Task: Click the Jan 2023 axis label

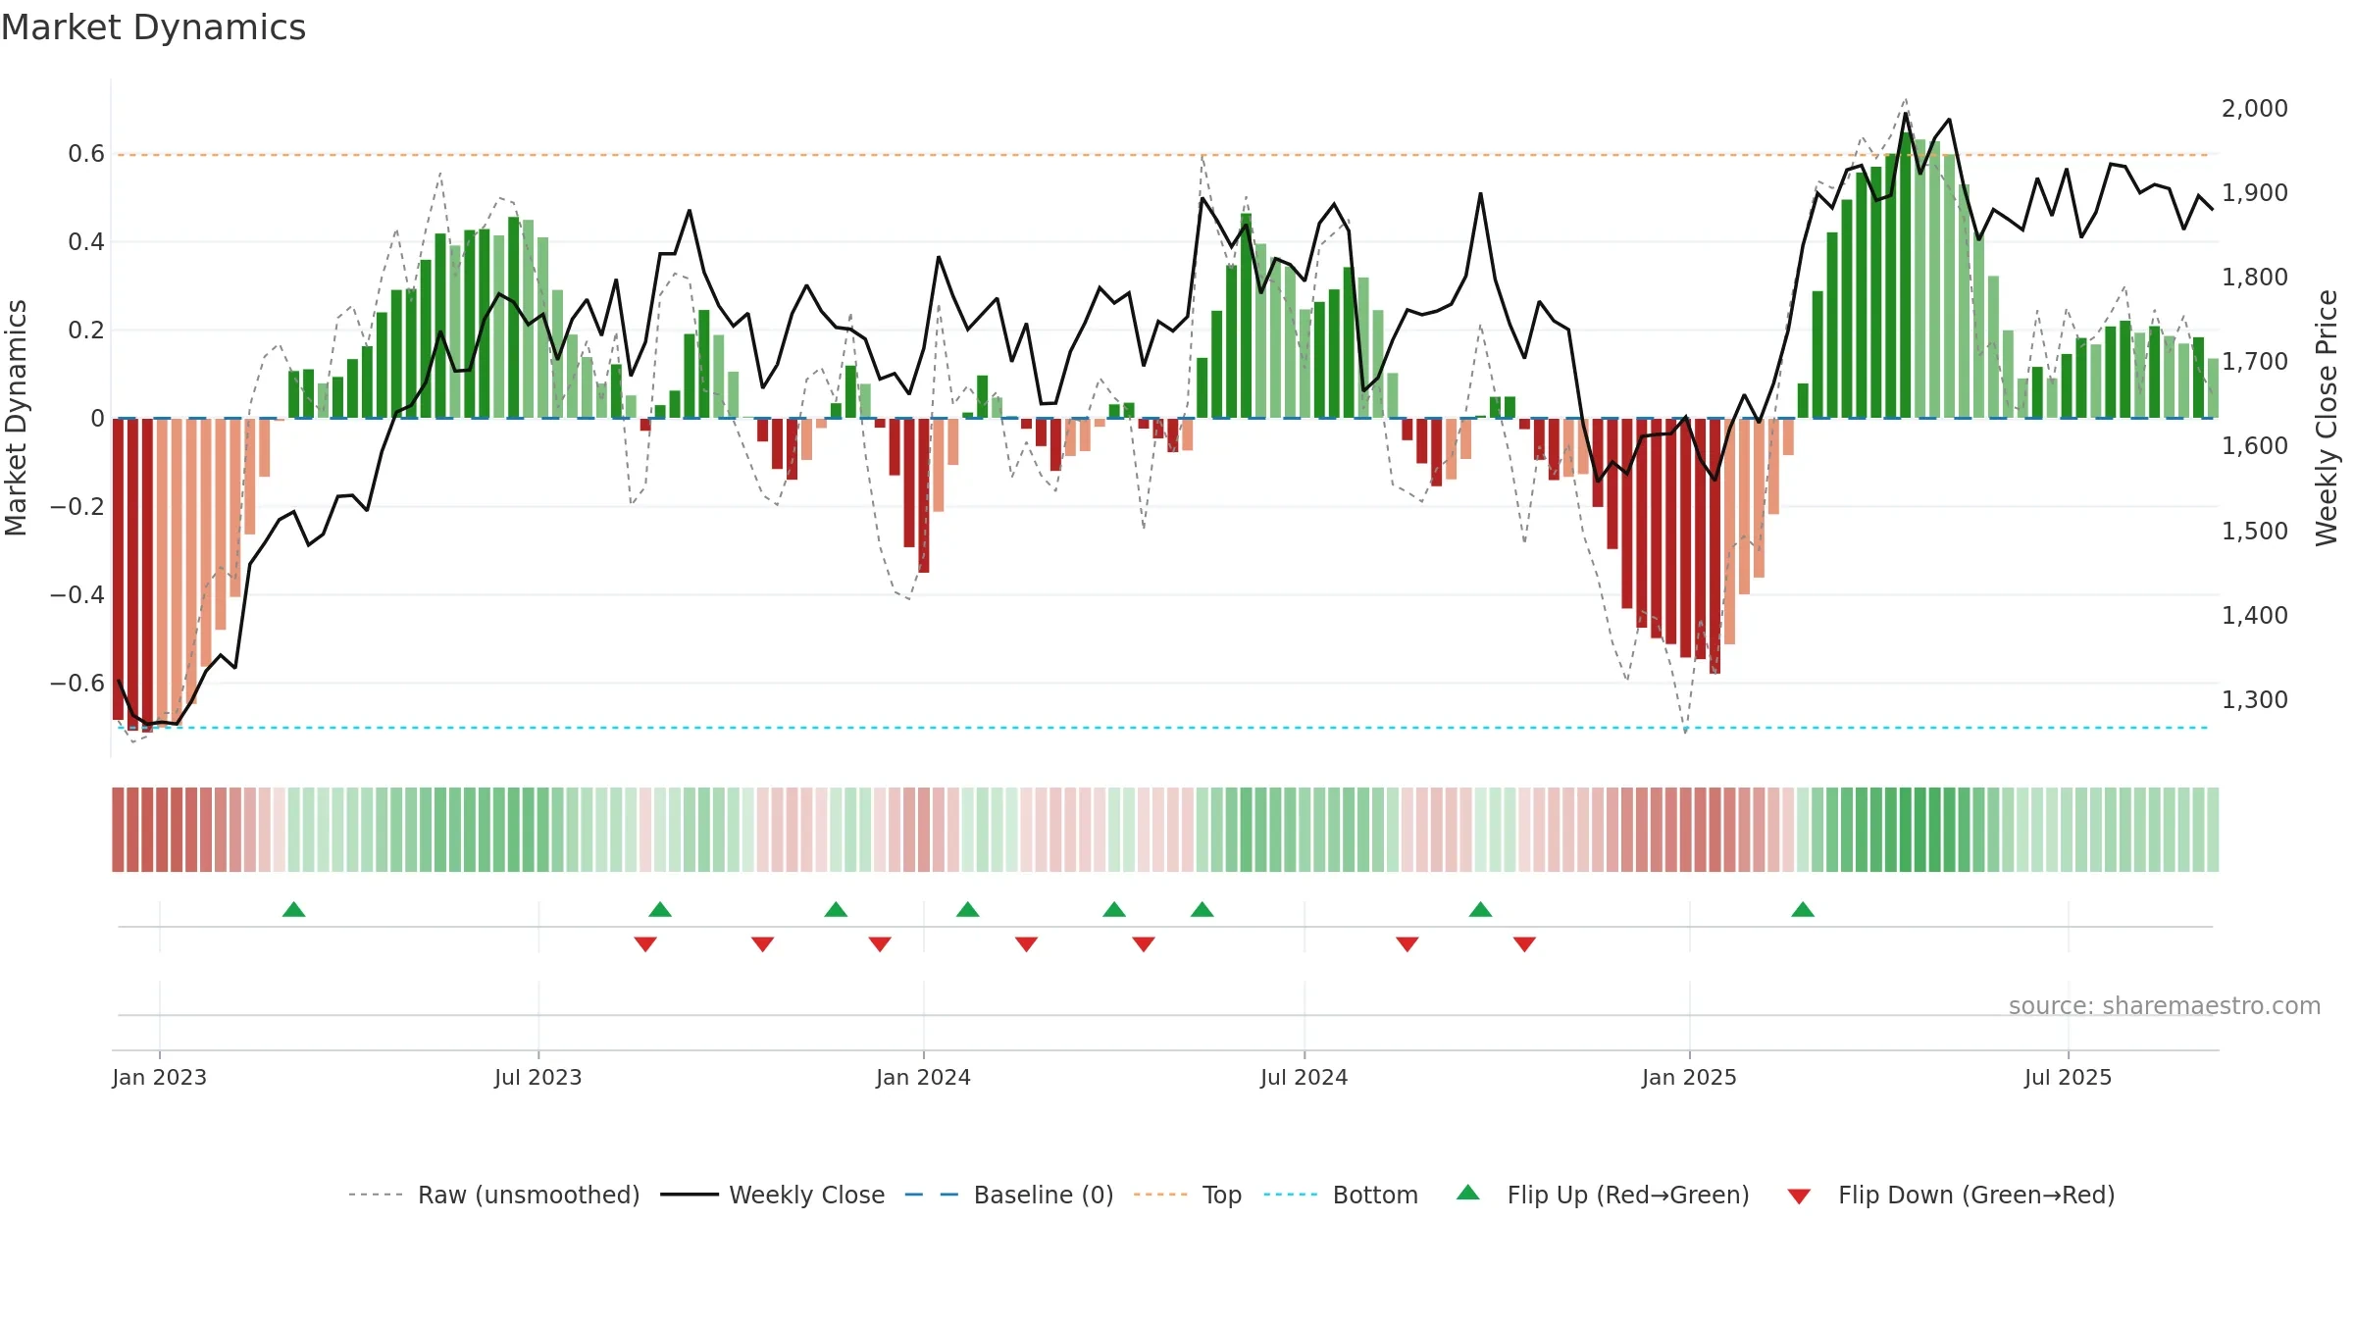Action: 159,1077
